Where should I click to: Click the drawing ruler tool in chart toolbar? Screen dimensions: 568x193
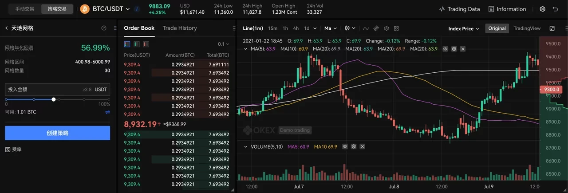(x=376, y=28)
